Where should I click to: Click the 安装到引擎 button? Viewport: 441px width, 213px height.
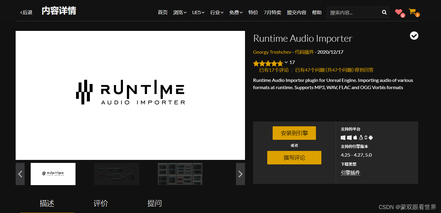tap(294, 133)
